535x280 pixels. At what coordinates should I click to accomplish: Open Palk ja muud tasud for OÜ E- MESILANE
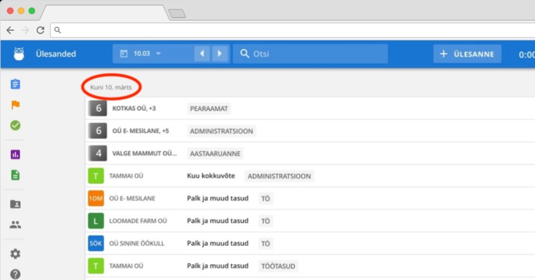click(x=218, y=198)
